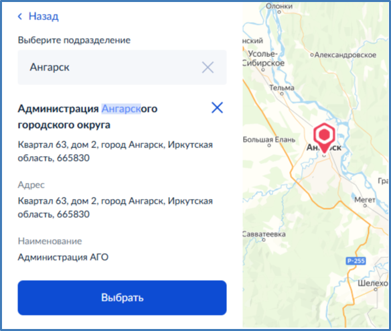The width and height of the screenshot is (391, 331).
Task: Click the Олонки village label on map
Action: pyautogui.click(x=279, y=6)
